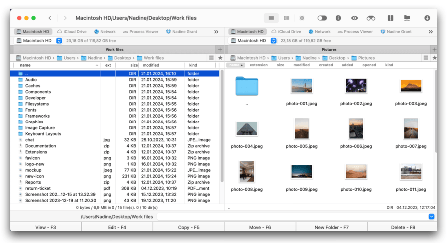The width and height of the screenshot is (448, 243).
Task: Click the connect to server icon
Action: 407,18
